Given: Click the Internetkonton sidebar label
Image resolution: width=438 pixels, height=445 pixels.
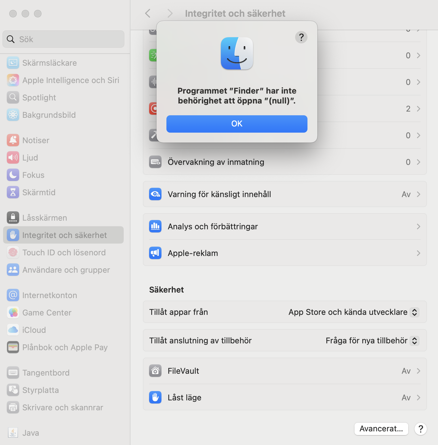Looking at the screenshot, I should point(50,295).
